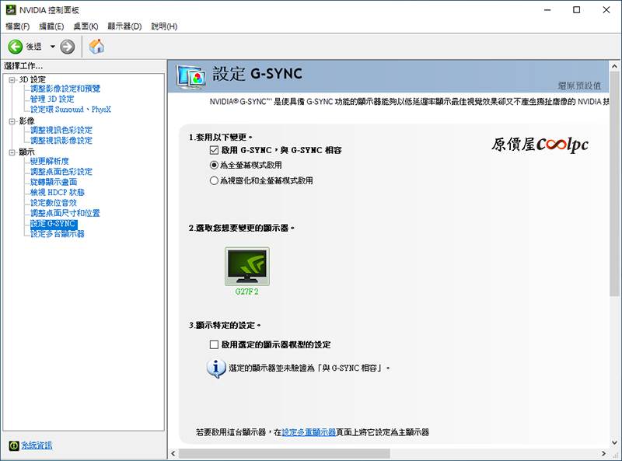Click the G-SYNC header monitor icon
The height and width of the screenshot is (461, 622).
[x=191, y=76]
